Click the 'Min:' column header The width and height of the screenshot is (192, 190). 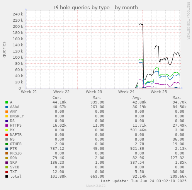[x=97, y=98]
